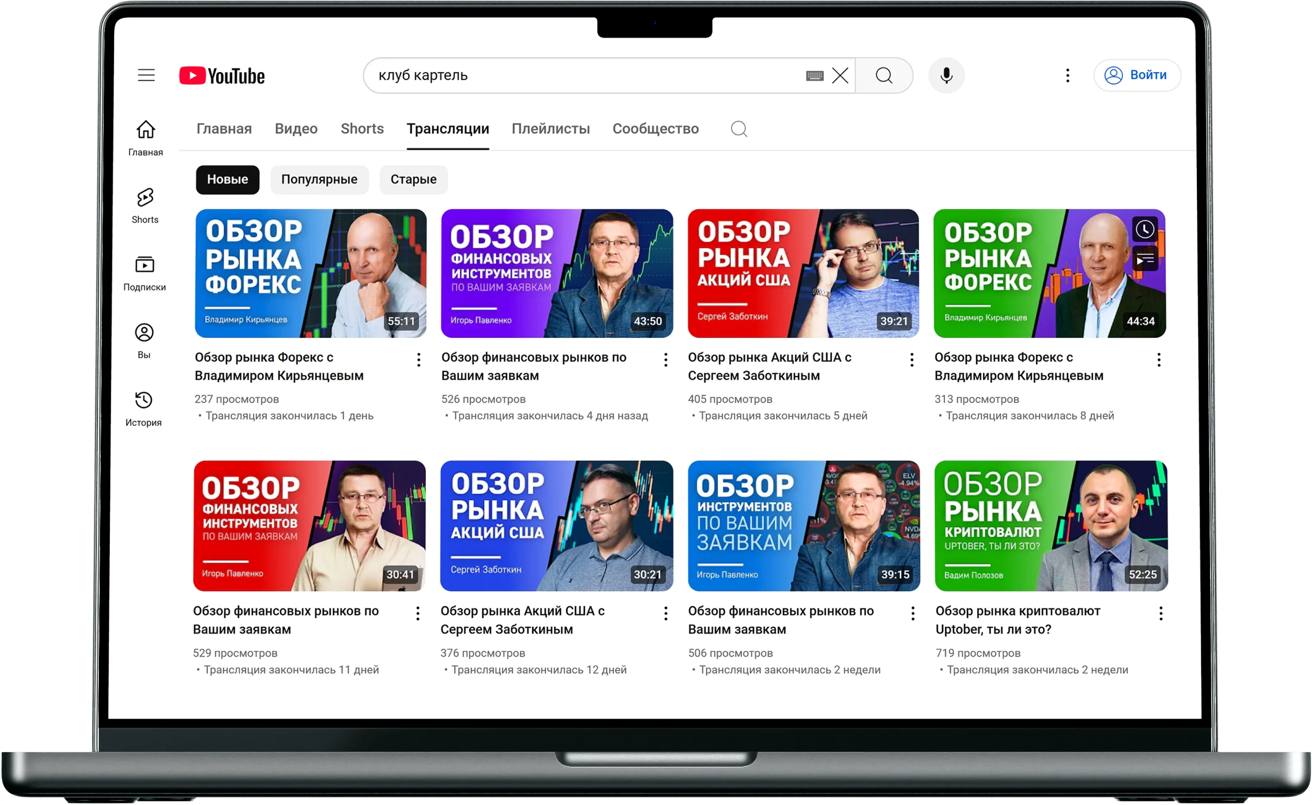The image size is (1312, 805).
Task: Switch to the Плейлисты tab
Action: pos(550,129)
